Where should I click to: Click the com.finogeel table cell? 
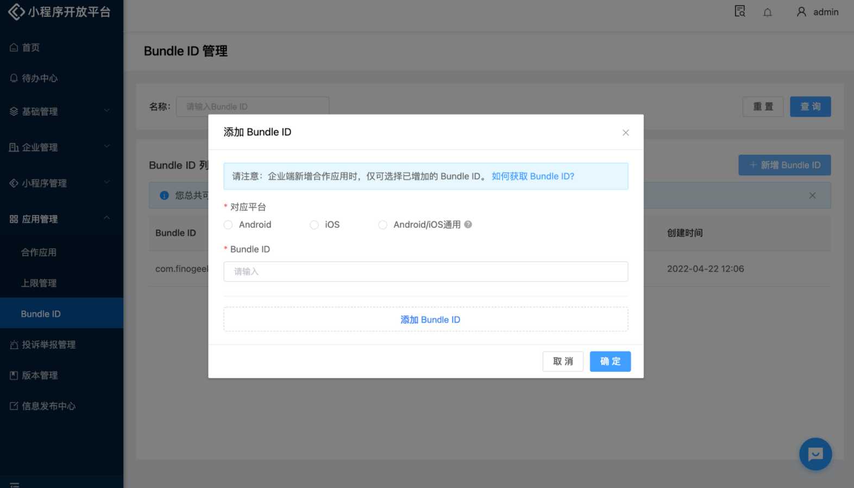[x=182, y=269]
